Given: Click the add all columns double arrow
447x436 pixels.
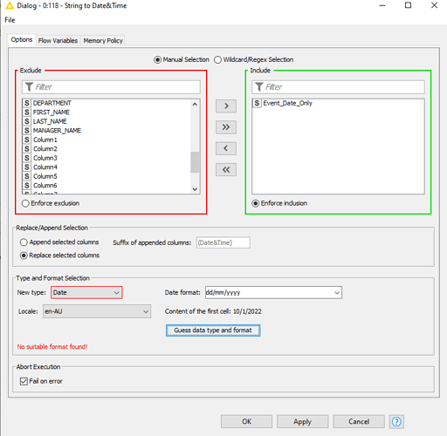Looking at the screenshot, I should coord(226,127).
